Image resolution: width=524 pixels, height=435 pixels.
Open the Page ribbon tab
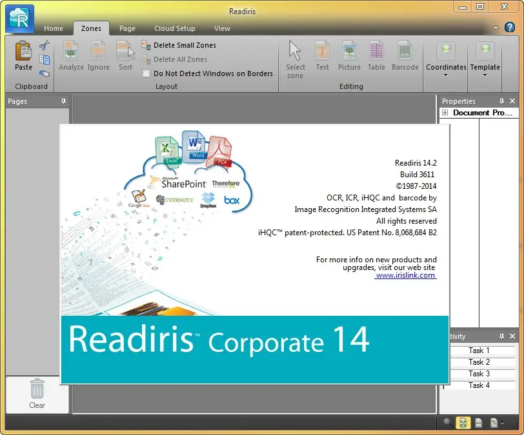tap(127, 28)
